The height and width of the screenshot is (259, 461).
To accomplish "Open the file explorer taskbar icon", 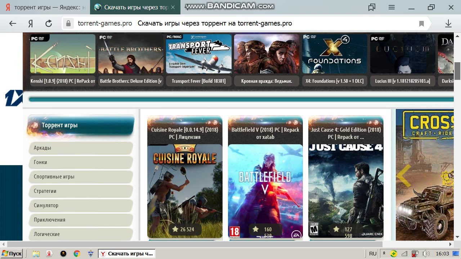I will click(36, 254).
